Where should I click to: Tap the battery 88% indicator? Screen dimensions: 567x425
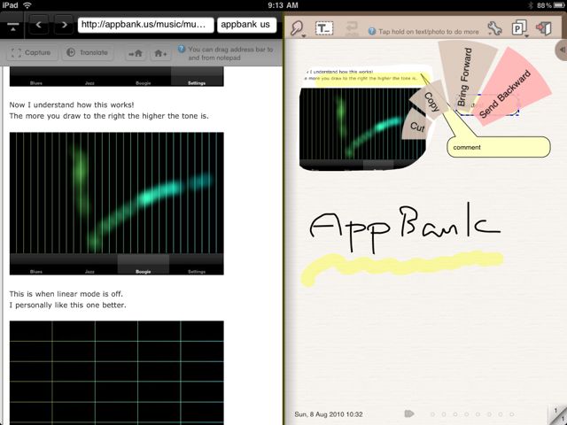coord(550,5)
